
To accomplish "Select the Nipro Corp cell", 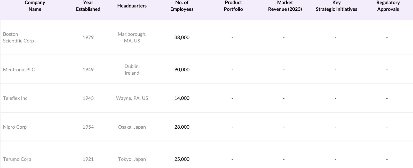I will 15,127.
